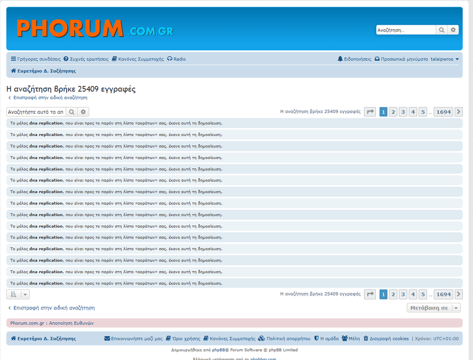Focus the Αναζητήστε αυτά τα απ field

click(36, 112)
